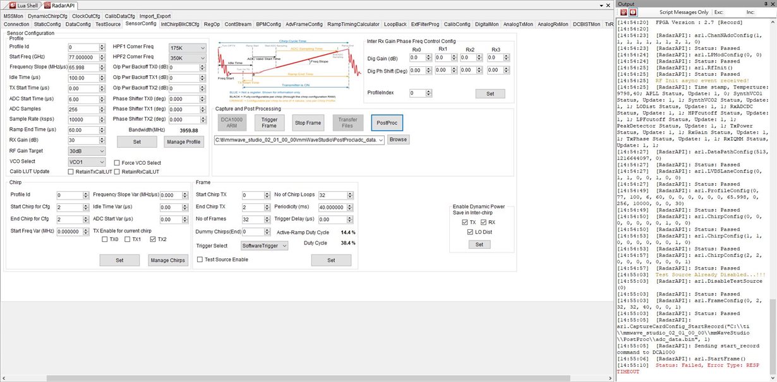Open the RampTimingCalculator tab
This screenshot has width=777, height=382.
354,24
